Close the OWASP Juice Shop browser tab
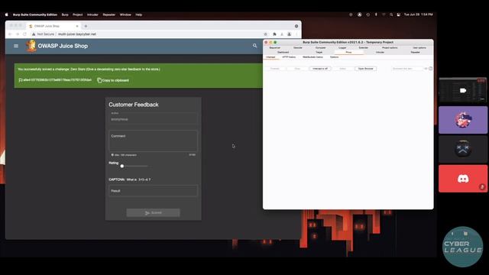Image resolution: width=489 pixels, height=275 pixels. pos(77,26)
